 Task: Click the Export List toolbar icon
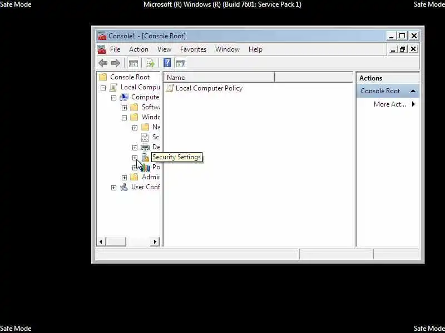[x=150, y=63]
